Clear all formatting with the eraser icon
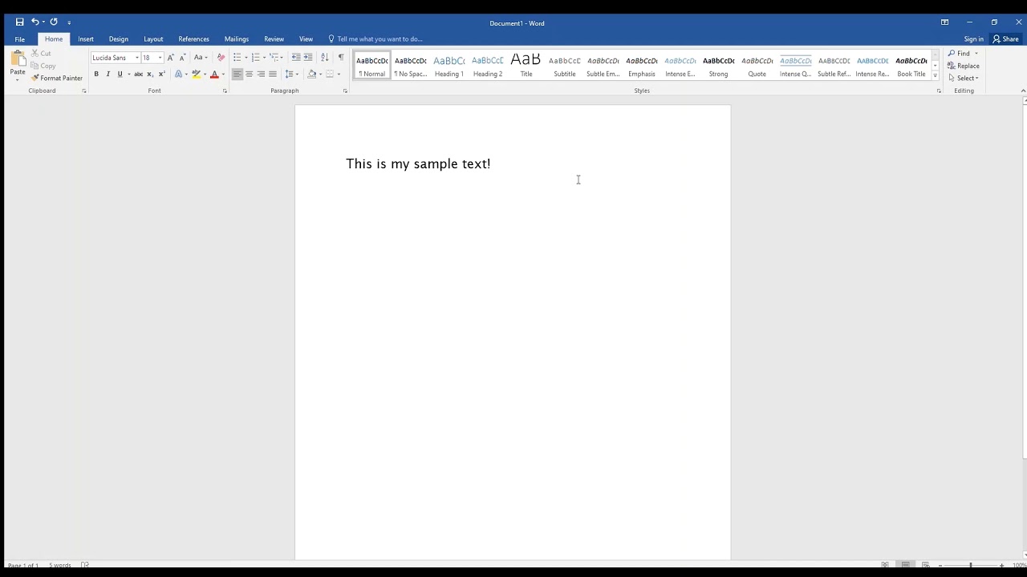1027x577 pixels. pyautogui.click(x=221, y=58)
